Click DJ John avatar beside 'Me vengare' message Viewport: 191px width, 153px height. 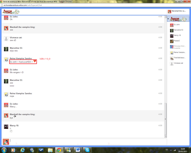point(6,71)
